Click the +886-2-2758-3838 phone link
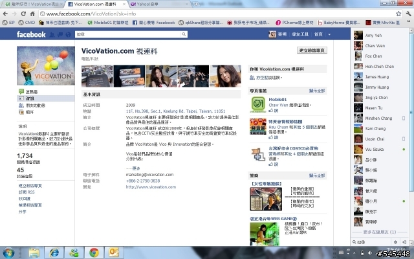This screenshot has width=414, height=259. (x=143, y=181)
